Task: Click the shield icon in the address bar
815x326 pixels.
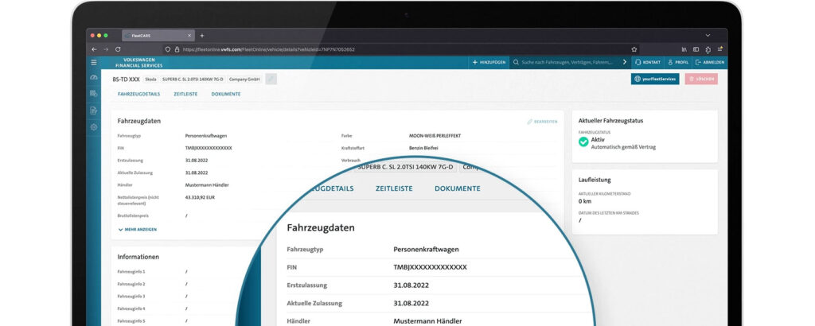Action: [x=167, y=49]
